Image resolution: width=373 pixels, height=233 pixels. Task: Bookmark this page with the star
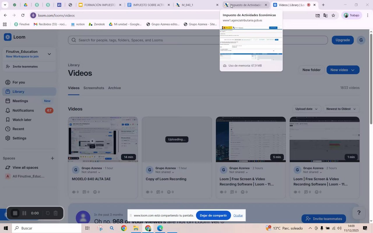pos(333,15)
